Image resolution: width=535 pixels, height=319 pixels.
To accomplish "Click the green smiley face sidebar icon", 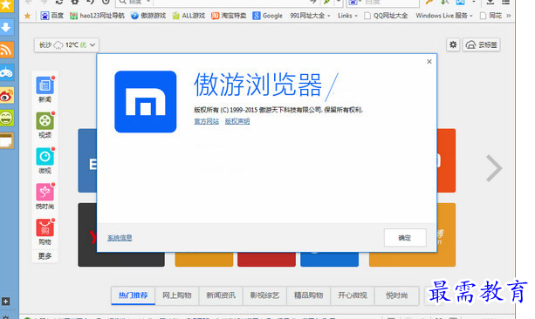I will point(6,118).
